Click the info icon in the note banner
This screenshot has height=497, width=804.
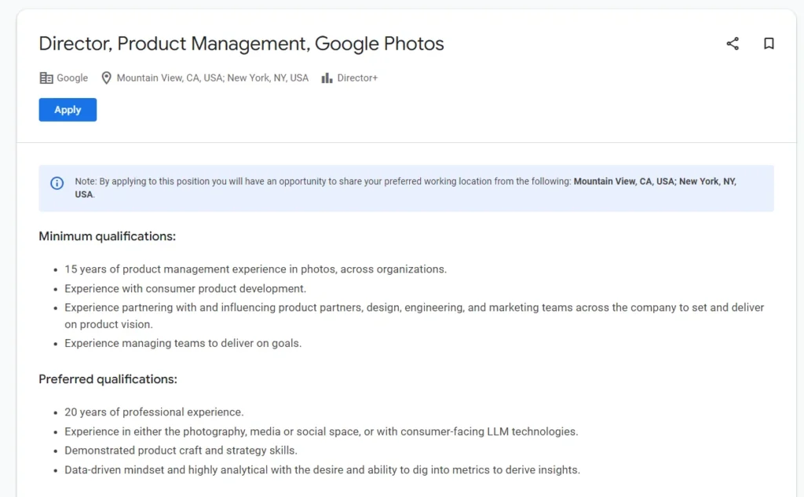57,183
